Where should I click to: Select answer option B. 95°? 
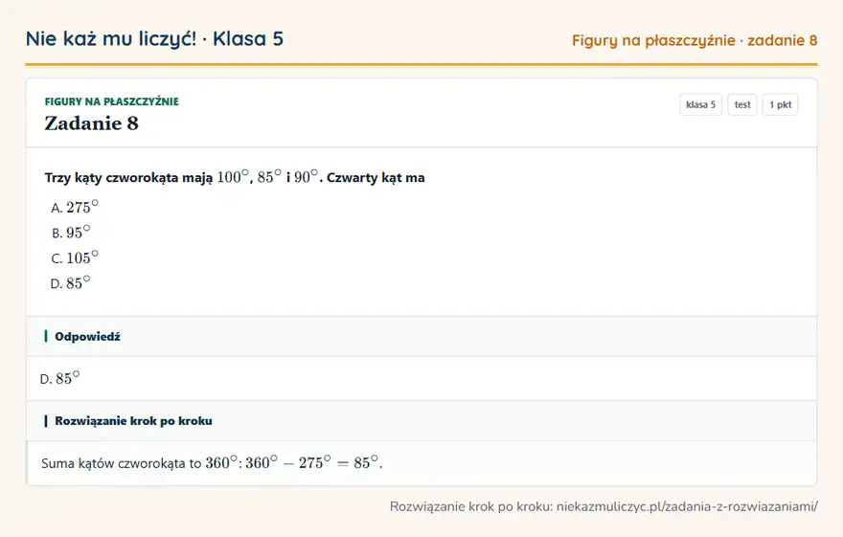71,232
